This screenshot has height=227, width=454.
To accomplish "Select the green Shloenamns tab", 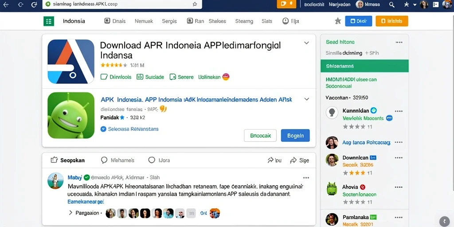I will tap(364, 66).
